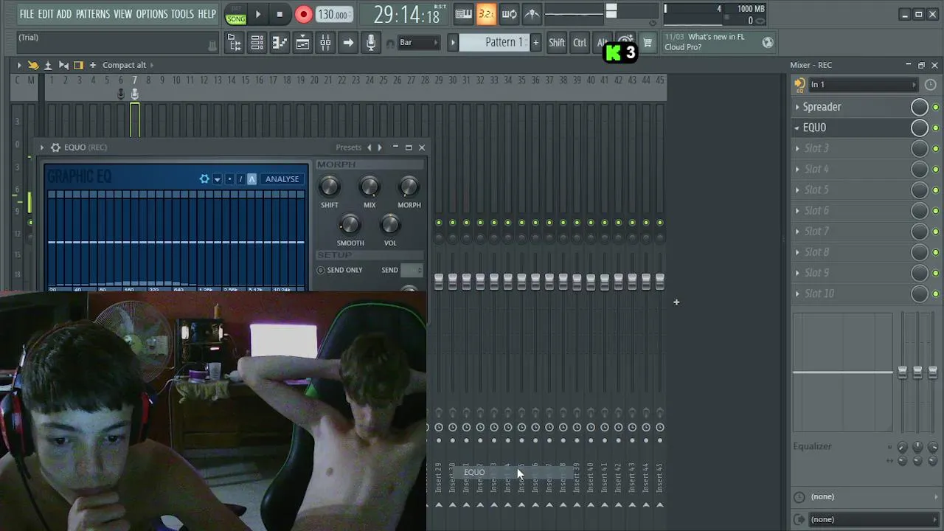944x531 pixels.
Task: Open Graphic EQ blue gear options
Action: [x=204, y=179]
